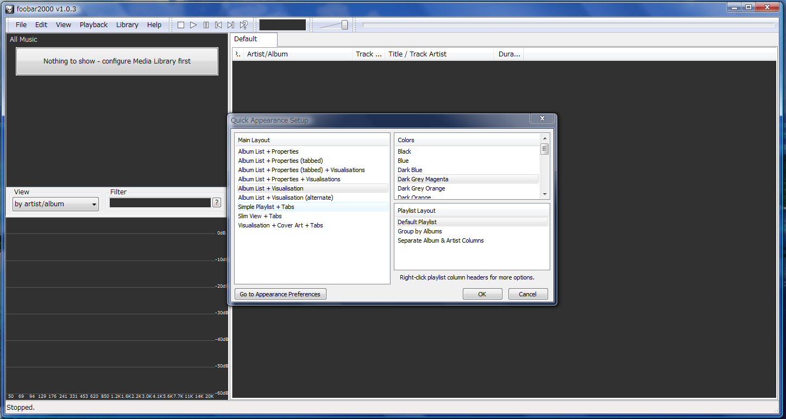Screen dimensions: 786x419
Task: Select the Blue color scheme
Action: coord(467,161)
